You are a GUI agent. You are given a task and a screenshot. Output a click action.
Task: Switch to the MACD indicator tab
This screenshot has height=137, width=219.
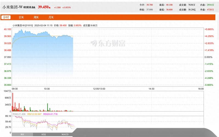pos(65,134)
